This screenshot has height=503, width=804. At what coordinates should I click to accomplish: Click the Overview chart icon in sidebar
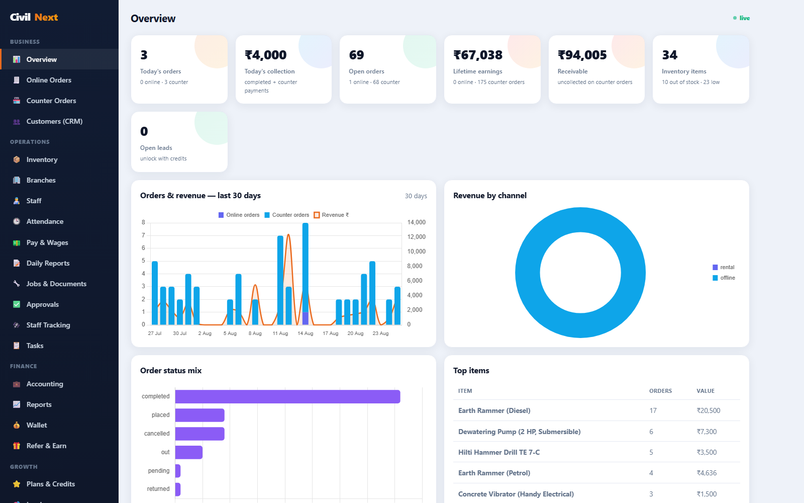pos(17,59)
